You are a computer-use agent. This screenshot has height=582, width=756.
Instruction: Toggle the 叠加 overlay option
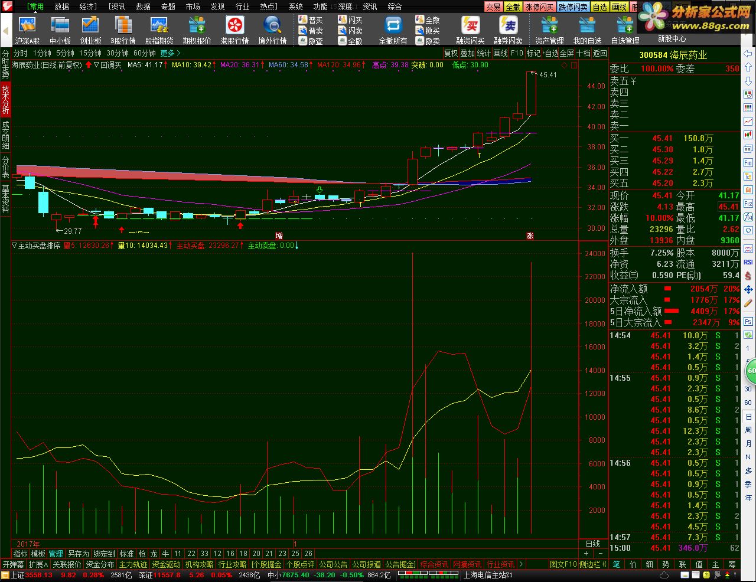pyautogui.click(x=467, y=53)
